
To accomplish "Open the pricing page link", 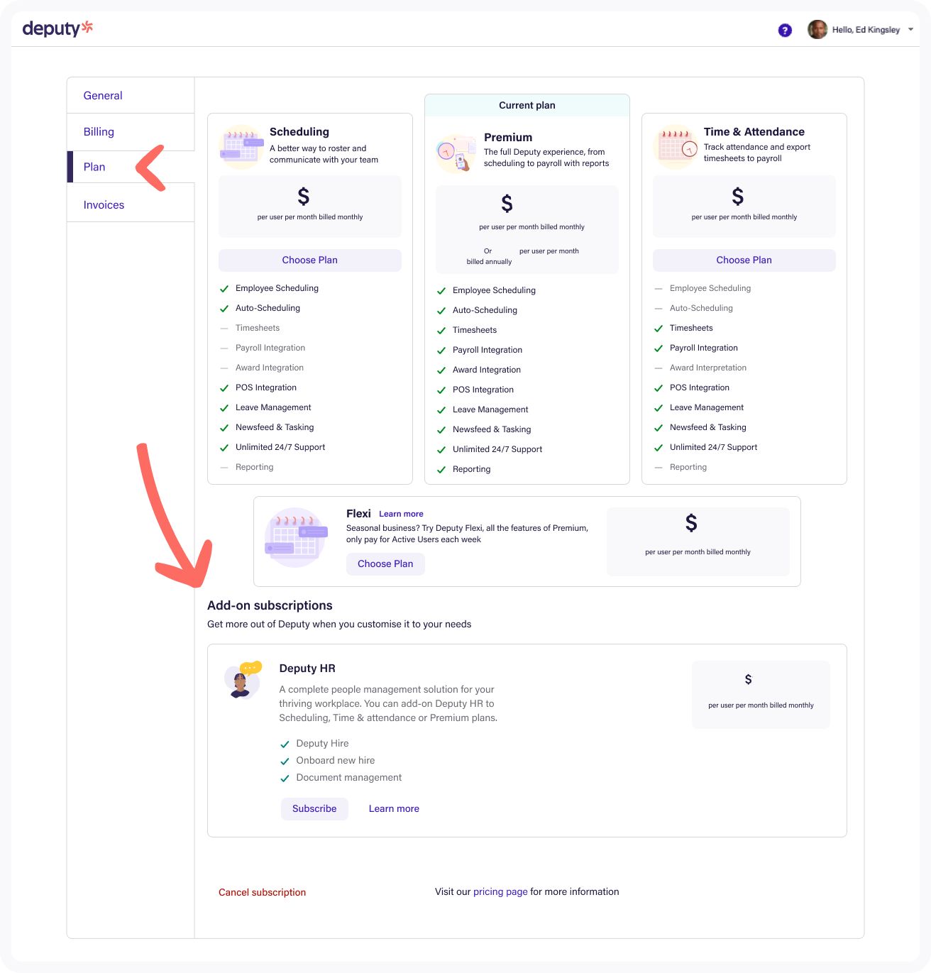I will tap(500, 891).
